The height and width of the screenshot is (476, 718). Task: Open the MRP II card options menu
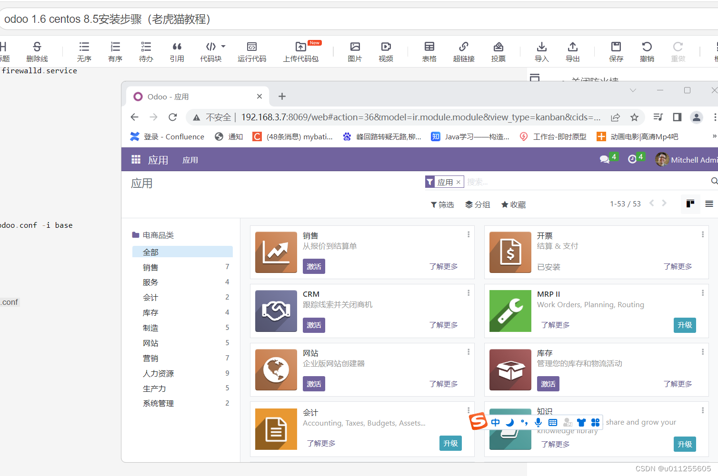(x=703, y=293)
